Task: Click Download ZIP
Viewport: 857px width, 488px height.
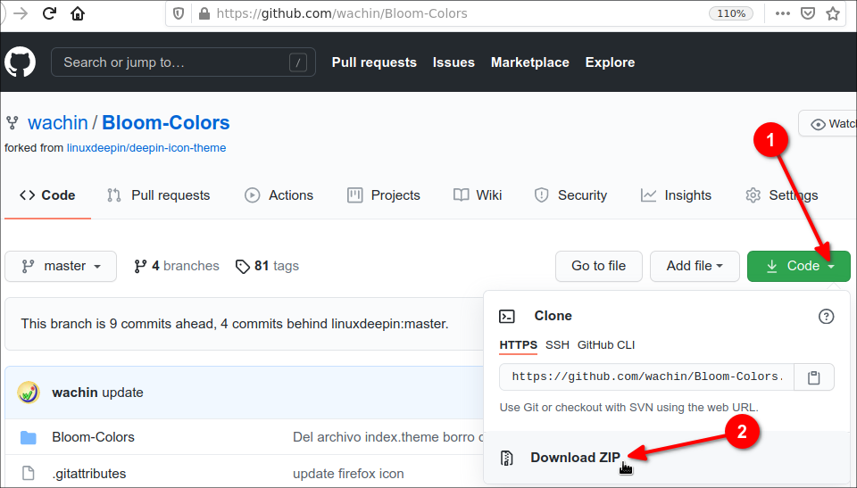Action: coord(575,458)
